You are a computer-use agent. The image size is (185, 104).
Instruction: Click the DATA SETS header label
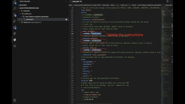pyautogui.click(x=23, y=5)
